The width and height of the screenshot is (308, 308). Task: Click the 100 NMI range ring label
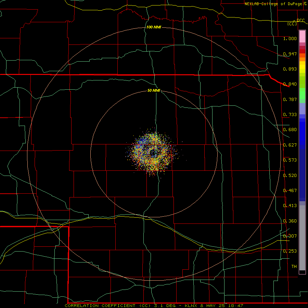(x=154, y=27)
